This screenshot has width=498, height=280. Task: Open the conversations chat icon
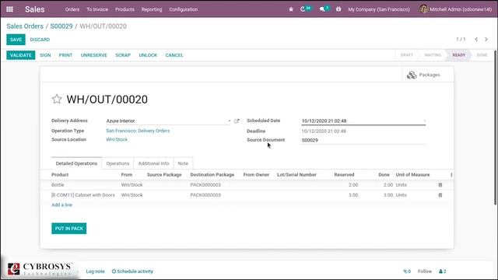tap(322, 9)
